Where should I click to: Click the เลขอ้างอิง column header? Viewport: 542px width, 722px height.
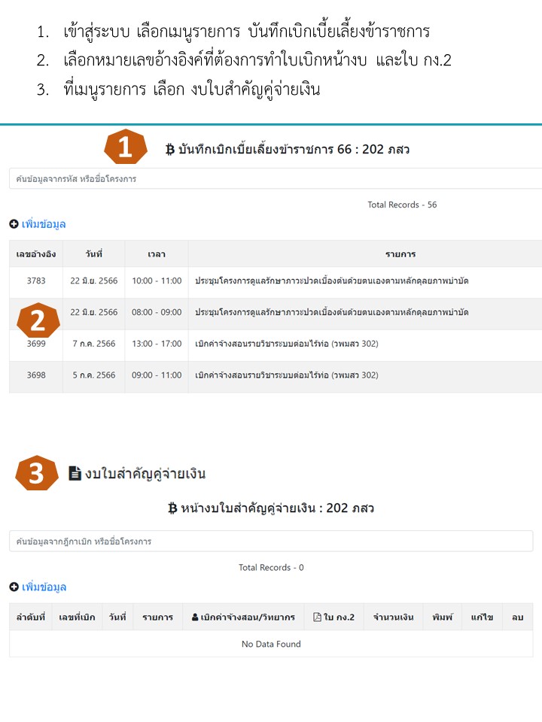[x=36, y=253]
